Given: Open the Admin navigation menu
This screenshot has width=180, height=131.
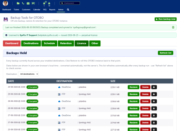Looking at the screenshot, I should [61, 10].
